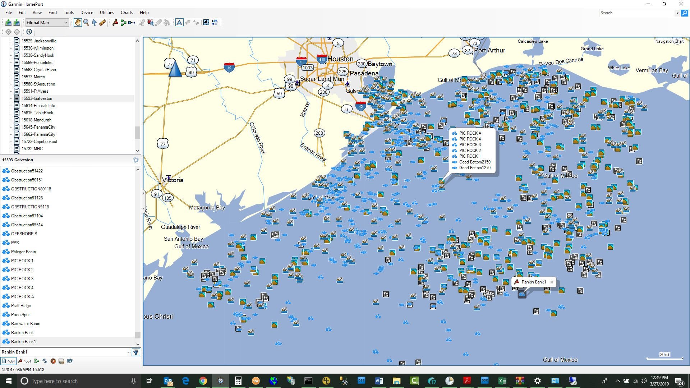The width and height of the screenshot is (690, 388).
Task: Open the Global Map product dropdown
Action: click(47, 23)
